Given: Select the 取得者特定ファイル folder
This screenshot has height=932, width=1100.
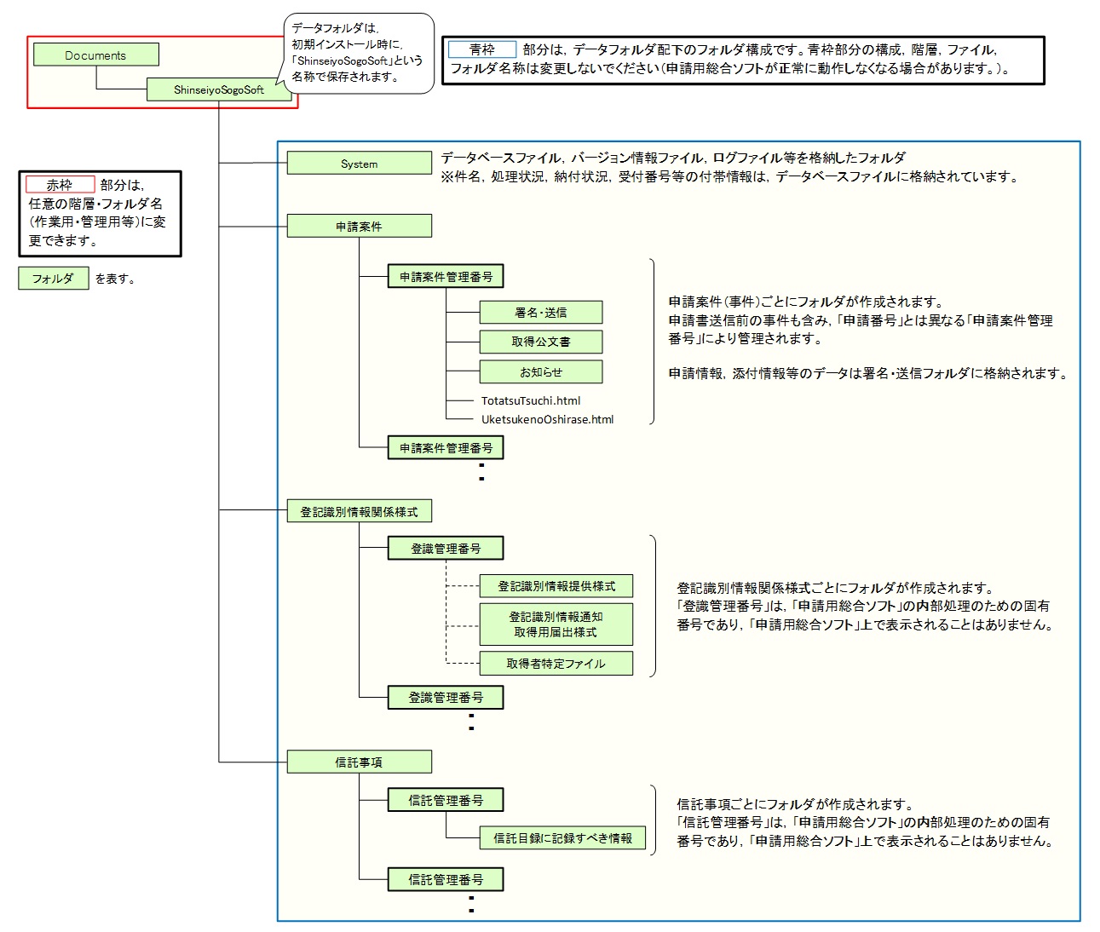Looking at the screenshot, I should tap(556, 664).
